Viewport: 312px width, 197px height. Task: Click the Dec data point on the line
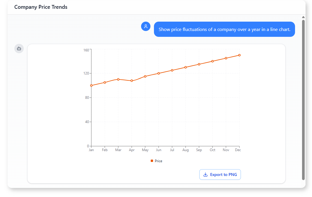point(239,55)
